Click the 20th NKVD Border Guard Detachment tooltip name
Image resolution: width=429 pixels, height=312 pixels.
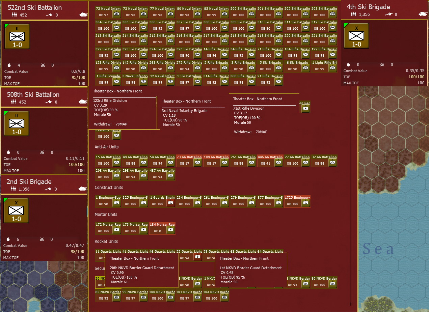[x=142, y=268]
